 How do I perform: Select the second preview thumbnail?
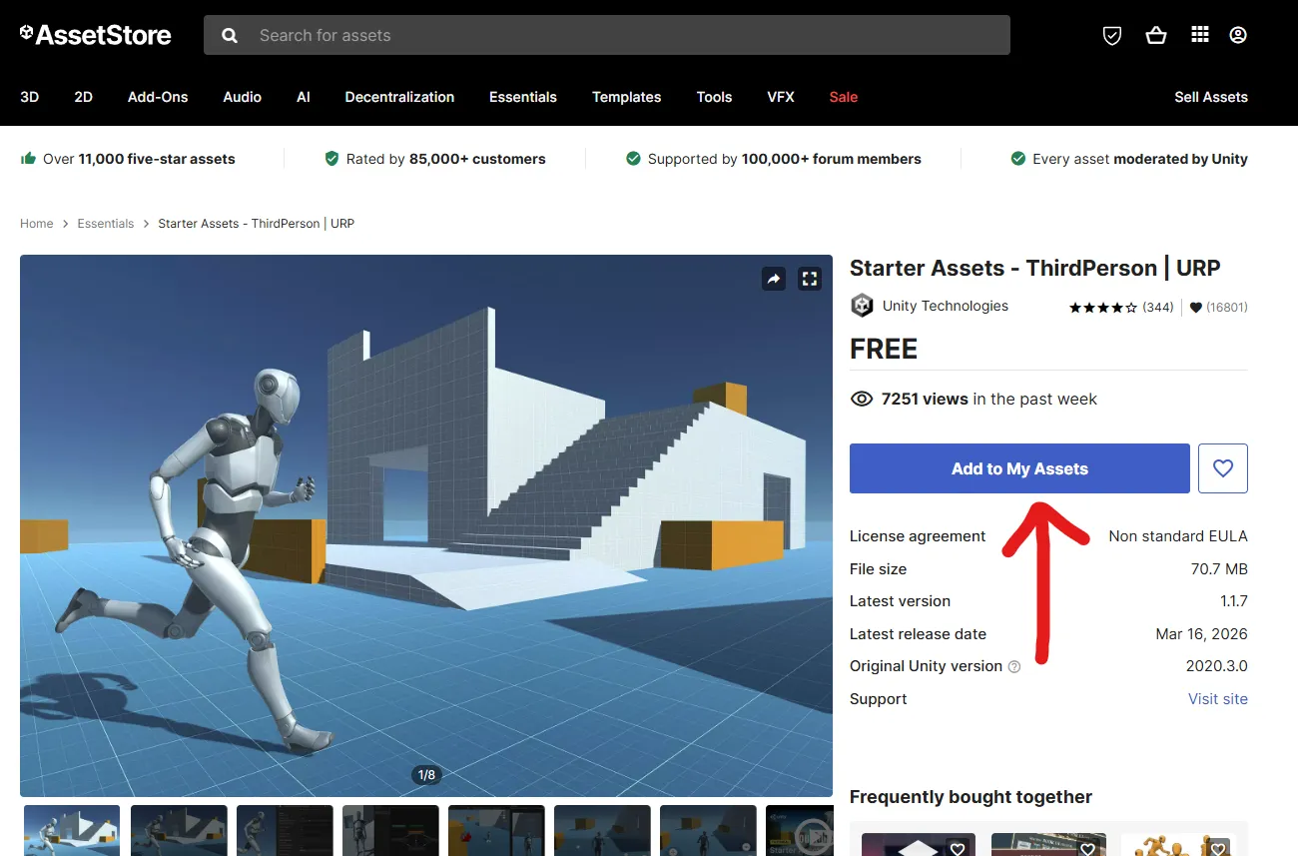(x=179, y=830)
